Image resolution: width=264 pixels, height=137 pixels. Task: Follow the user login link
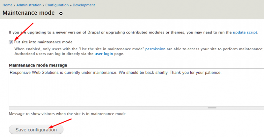tap(104, 54)
